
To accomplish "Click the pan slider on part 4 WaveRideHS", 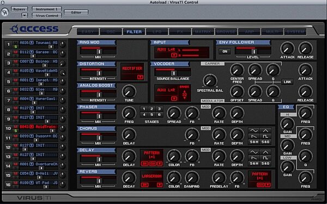I will point(47,75).
